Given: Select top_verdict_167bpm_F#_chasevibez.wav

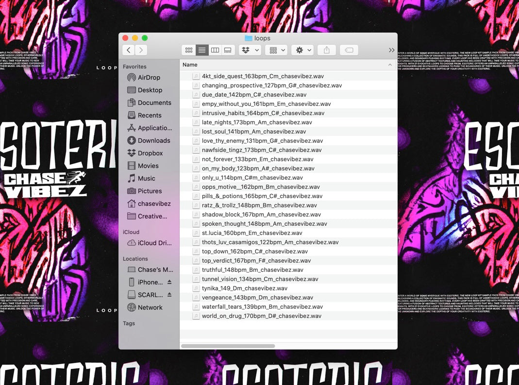Looking at the screenshot, I should point(288,261).
